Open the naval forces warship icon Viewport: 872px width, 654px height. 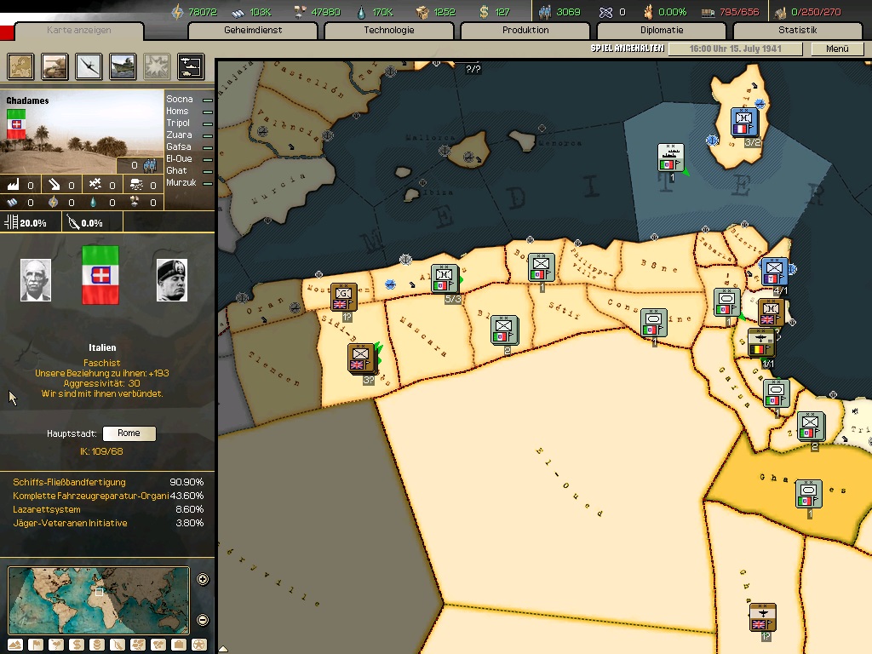tap(123, 66)
